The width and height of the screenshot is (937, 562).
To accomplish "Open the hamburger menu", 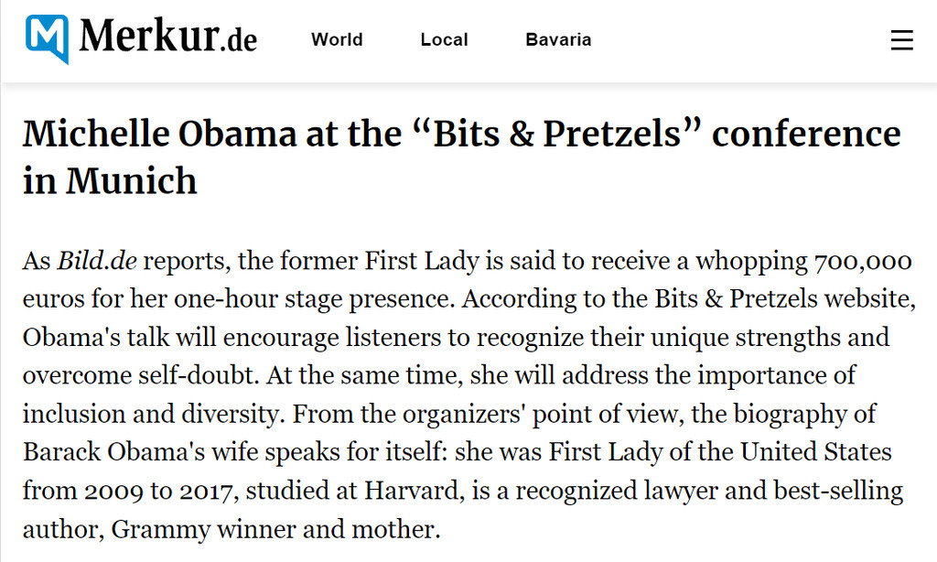I will click(901, 40).
